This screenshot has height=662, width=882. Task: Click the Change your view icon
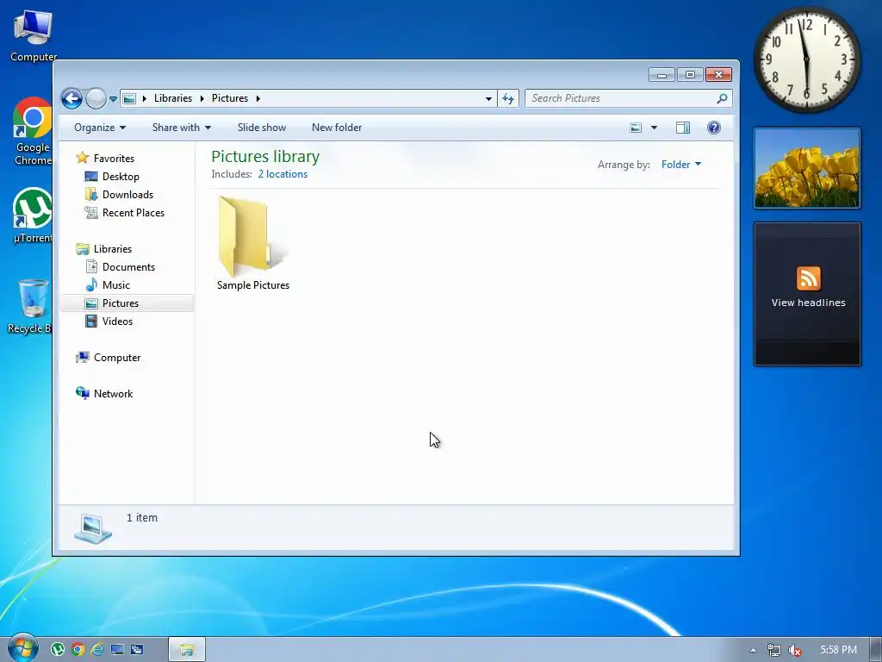tap(636, 128)
